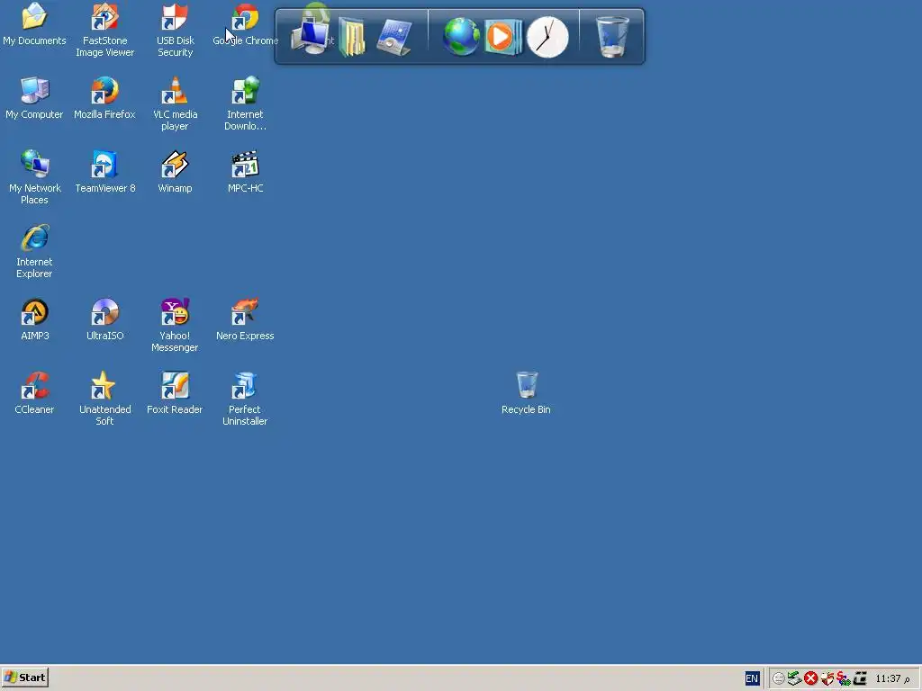Select the USB Disk Security shortcut

(175, 30)
